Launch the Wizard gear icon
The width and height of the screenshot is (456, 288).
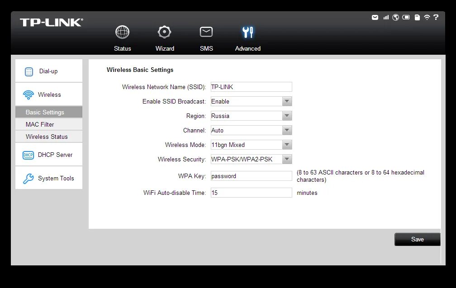pyautogui.click(x=164, y=32)
